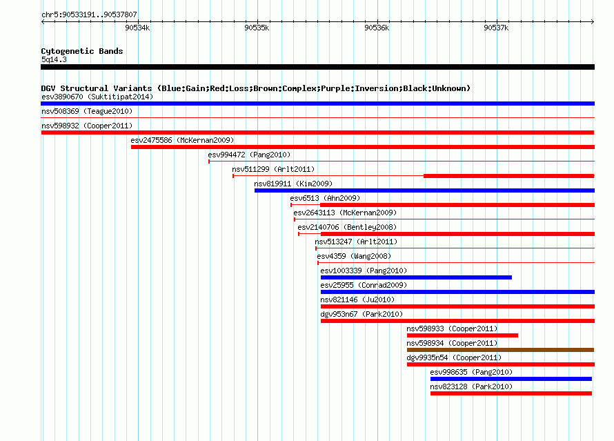The height and width of the screenshot is (441, 614).
Task: Click the ruler's left arrow end
Action: point(43,21)
